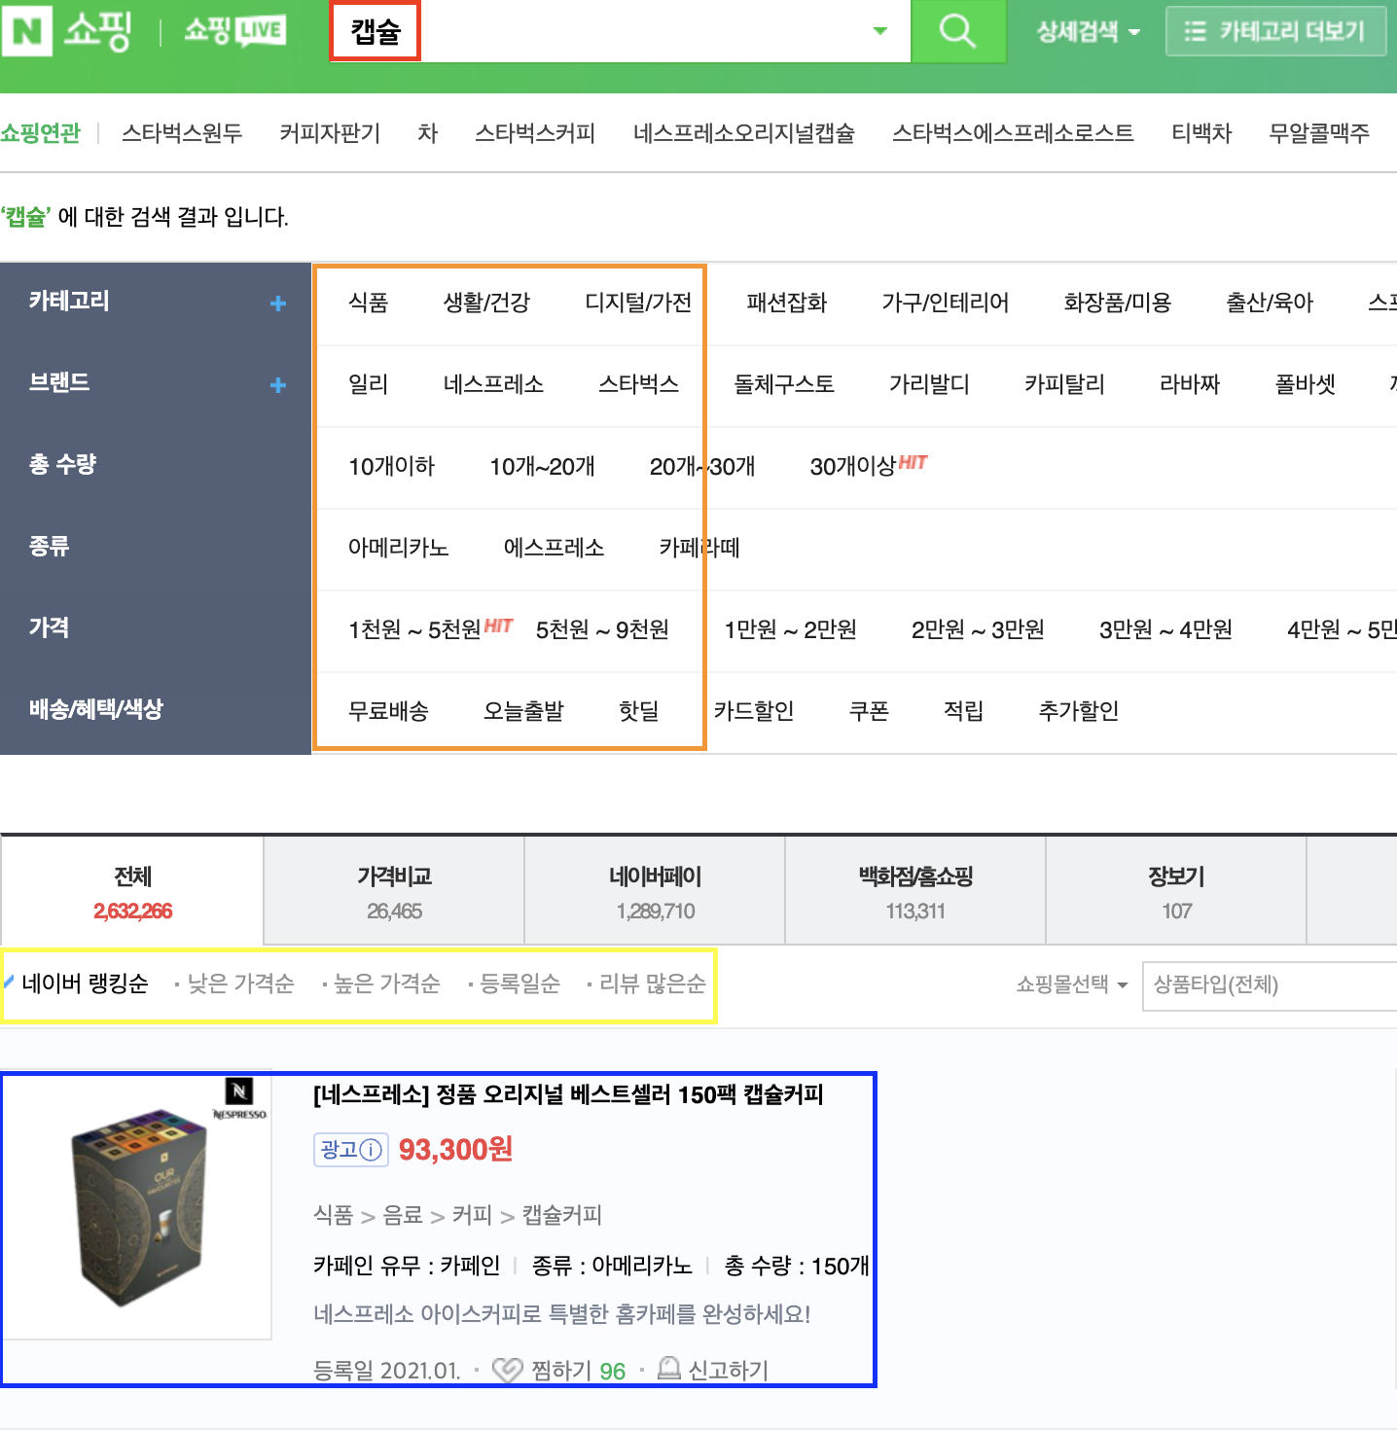Filter by brand 폴바셋
Viewport: 1397px width, 1430px height.
coord(1306,384)
